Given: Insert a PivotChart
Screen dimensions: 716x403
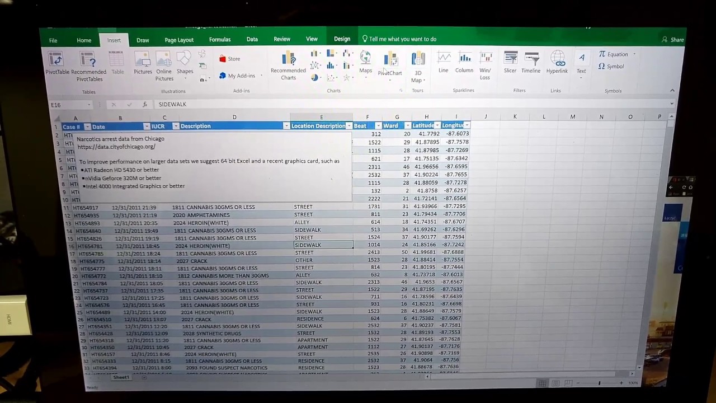Looking at the screenshot, I should pyautogui.click(x=390, y=64).
